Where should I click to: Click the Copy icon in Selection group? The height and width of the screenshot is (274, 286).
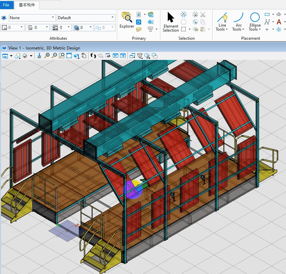pos(203,22)
